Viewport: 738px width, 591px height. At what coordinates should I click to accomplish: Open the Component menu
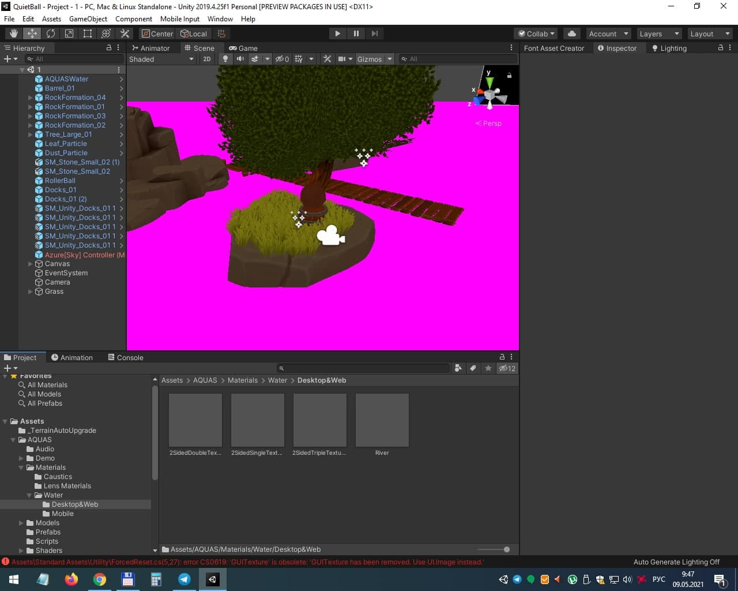coord(134,18)
